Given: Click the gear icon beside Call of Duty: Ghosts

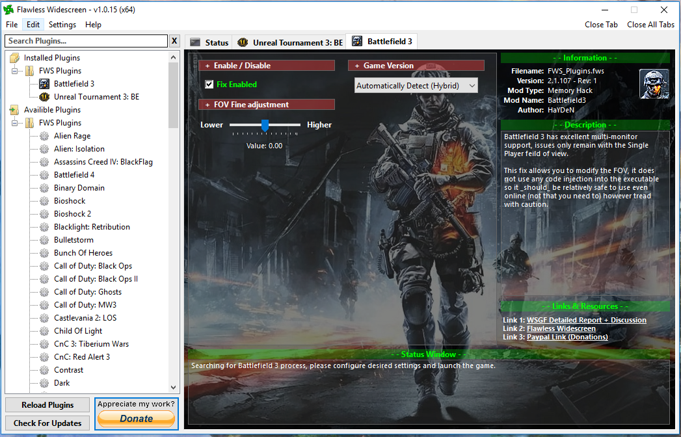Looking at the screenshot, I should pyautogui.click(x=44, y=292).
